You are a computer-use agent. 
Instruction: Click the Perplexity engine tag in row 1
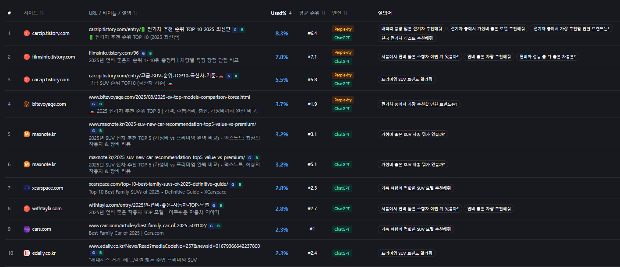tap(343, 29)
